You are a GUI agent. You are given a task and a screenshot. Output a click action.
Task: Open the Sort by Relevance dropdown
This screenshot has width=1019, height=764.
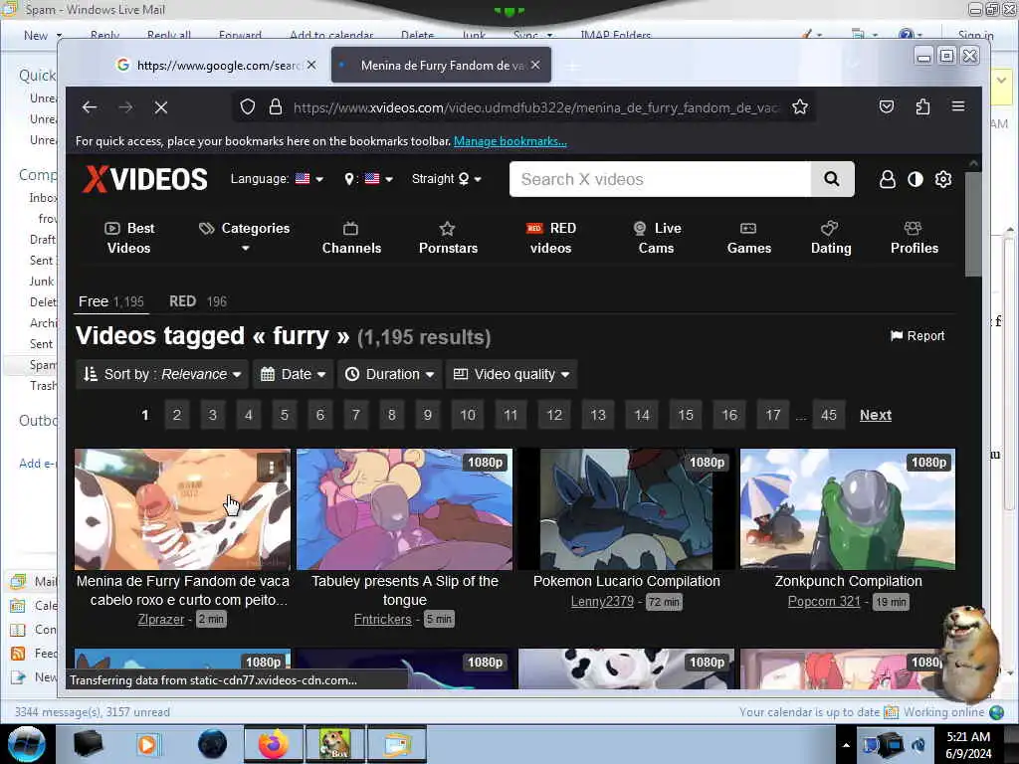click(162, 374)
